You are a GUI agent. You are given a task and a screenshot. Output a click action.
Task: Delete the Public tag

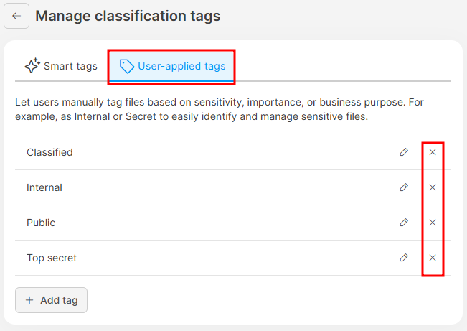tap(433, 223)
